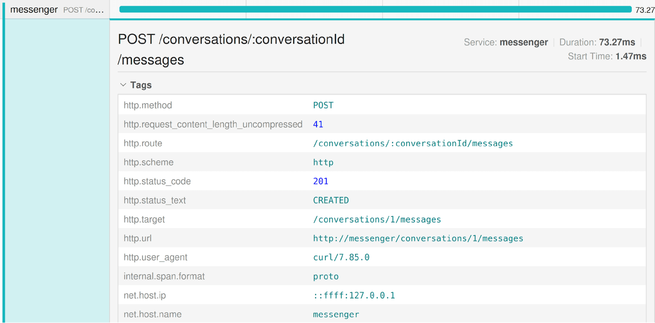The height and width of the screenshot is (323, 655).
Task: Click the http.method tag value POST
Action: click(x=323, y=105)
